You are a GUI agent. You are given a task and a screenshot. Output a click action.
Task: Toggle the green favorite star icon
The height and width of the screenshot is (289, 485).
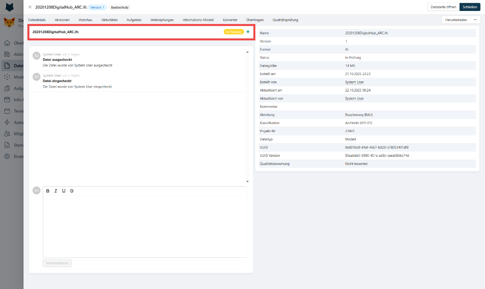[248, 32]
